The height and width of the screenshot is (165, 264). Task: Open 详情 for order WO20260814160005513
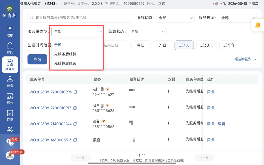[x=210, y=140]
